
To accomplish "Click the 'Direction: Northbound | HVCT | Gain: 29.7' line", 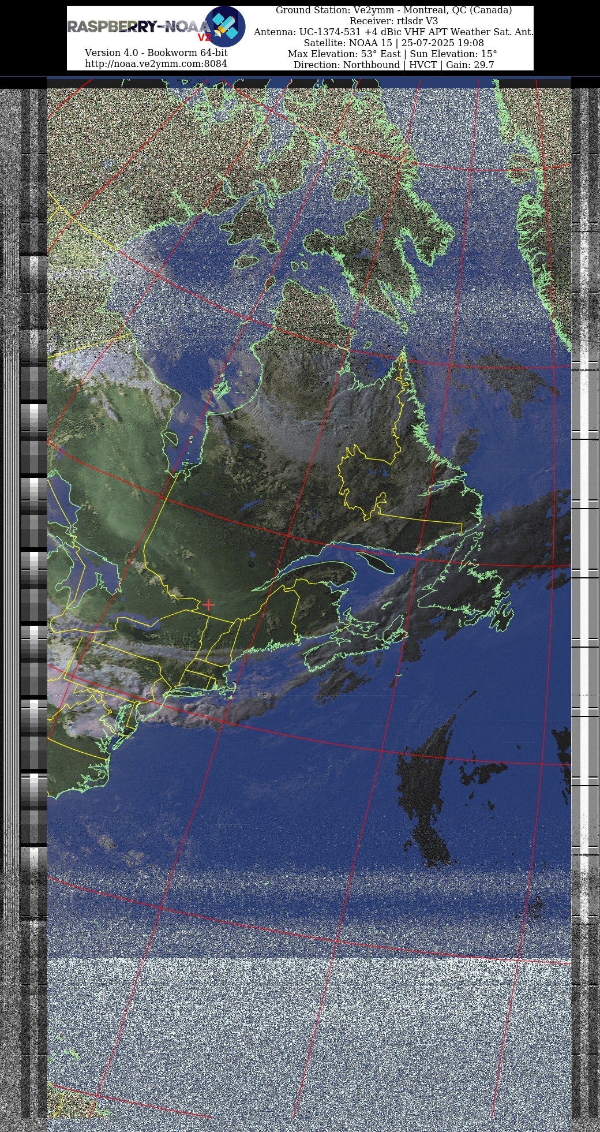I will [x=393, y=65].
